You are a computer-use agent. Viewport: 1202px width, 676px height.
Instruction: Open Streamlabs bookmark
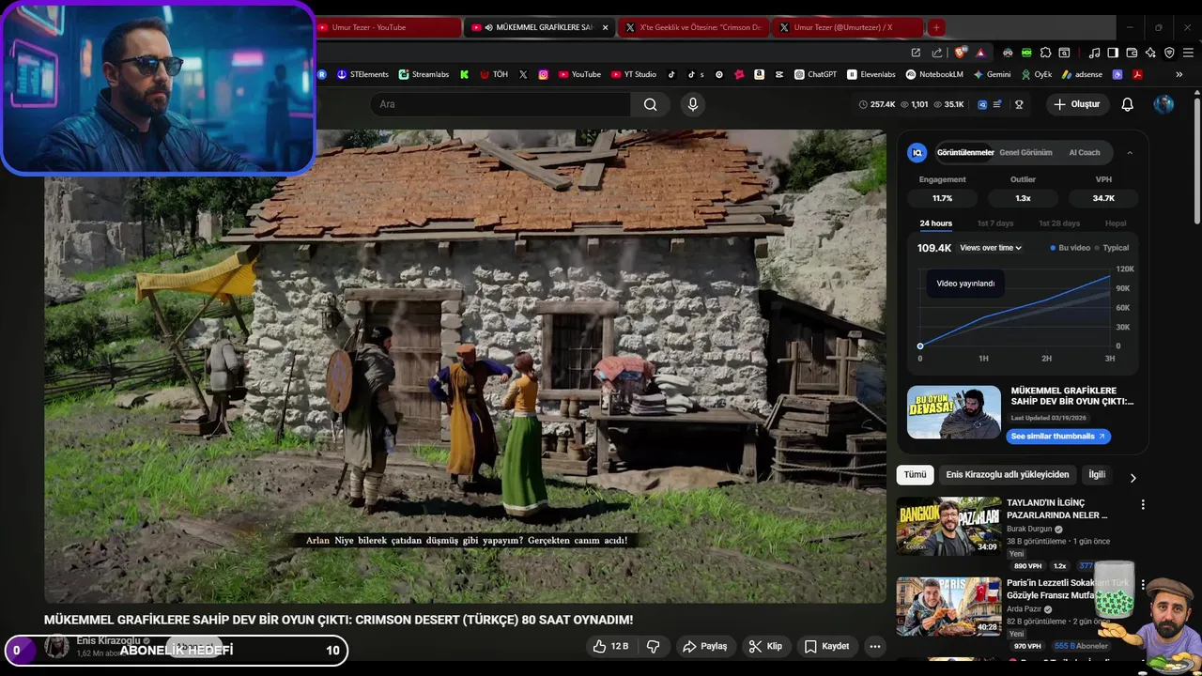pos(424,74)
